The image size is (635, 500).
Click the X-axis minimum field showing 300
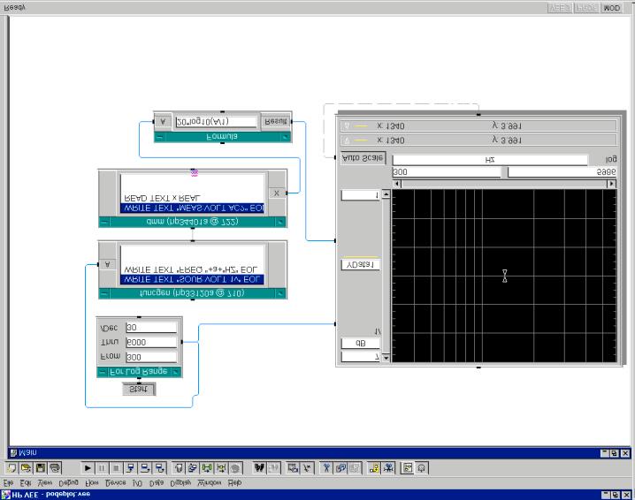click(x=447, y=172)
